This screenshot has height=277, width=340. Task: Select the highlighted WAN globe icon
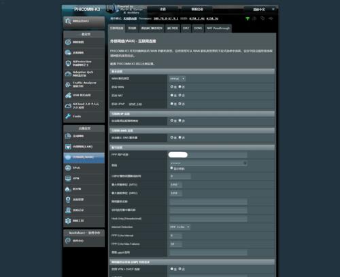point(68,158)
